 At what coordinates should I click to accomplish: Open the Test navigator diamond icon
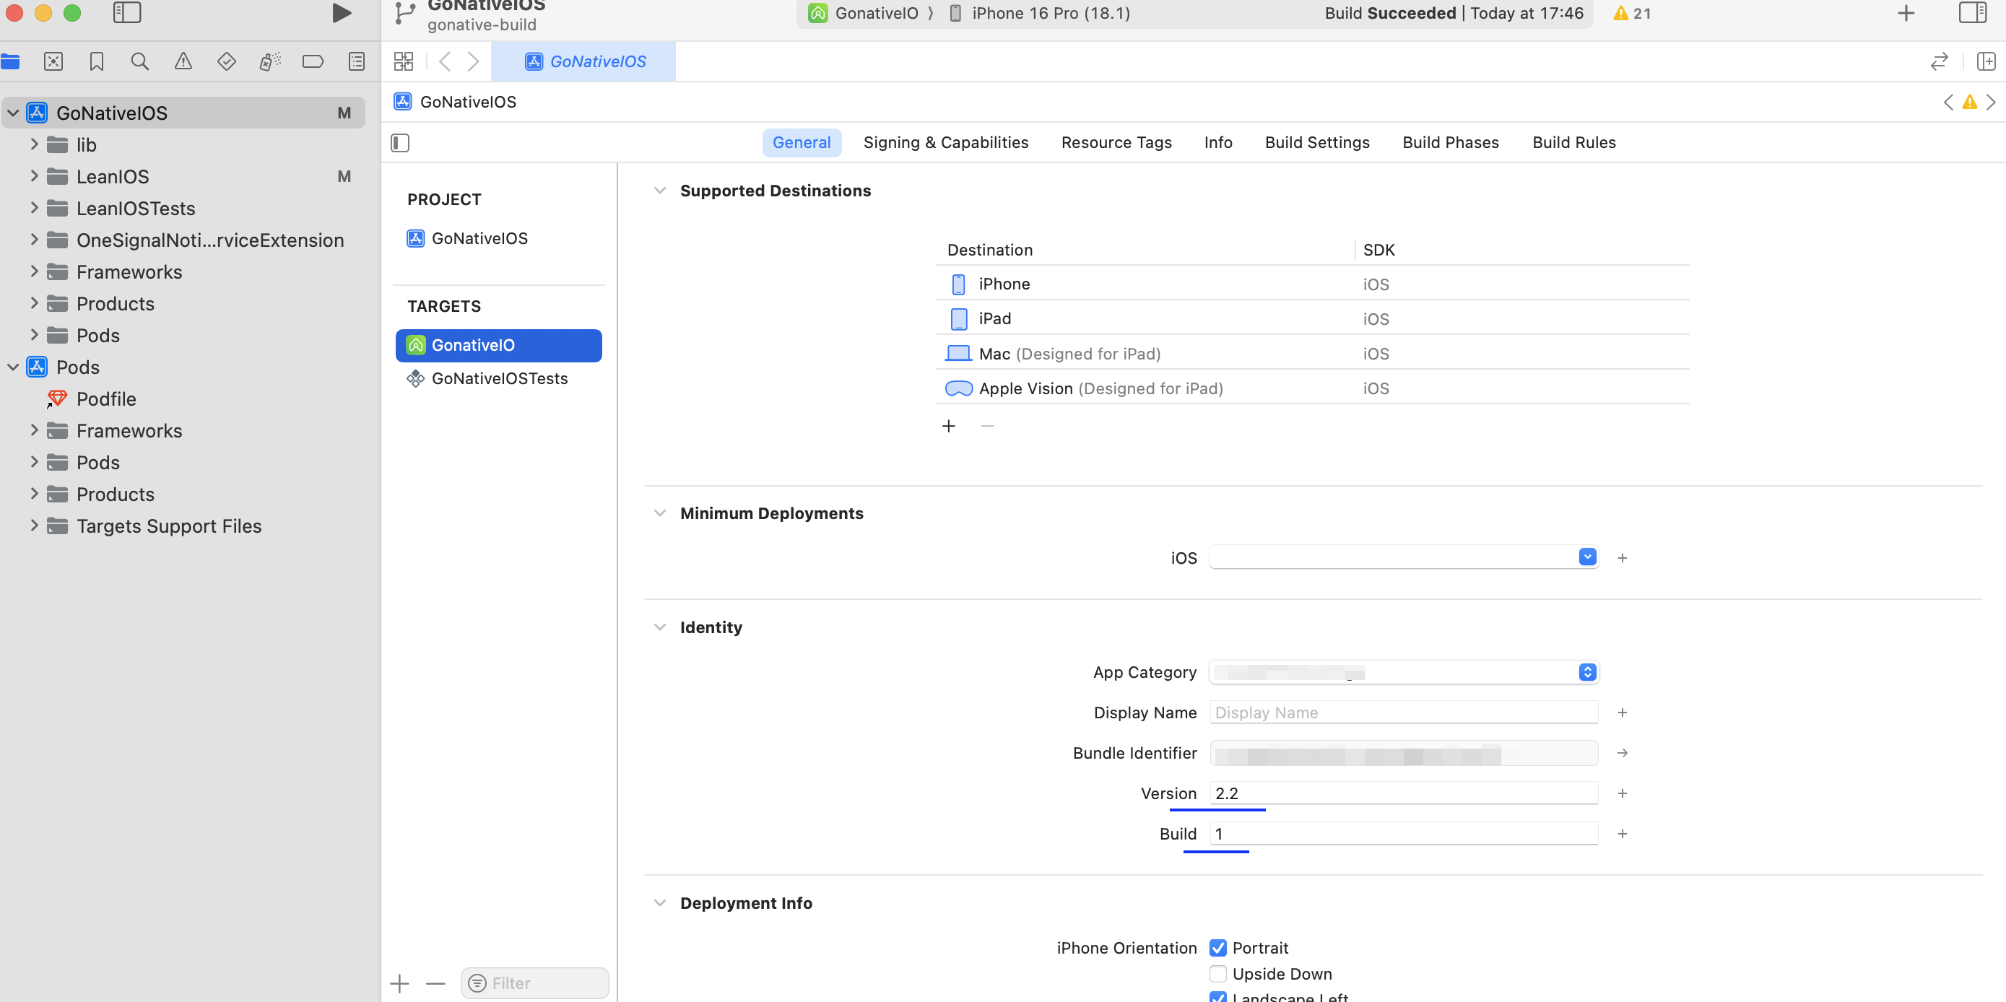(226, 61)
